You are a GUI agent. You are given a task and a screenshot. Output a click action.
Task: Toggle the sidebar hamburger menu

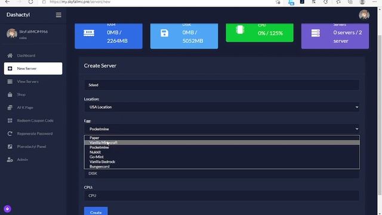(58, 15)
